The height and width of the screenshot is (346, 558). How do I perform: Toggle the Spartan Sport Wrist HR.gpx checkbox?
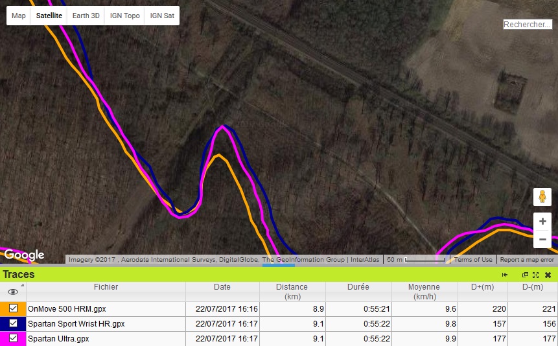[13, 323]
